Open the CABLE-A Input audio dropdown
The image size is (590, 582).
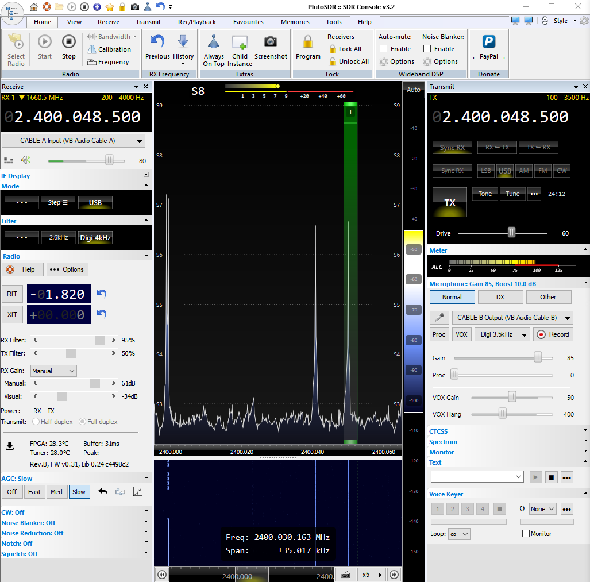(x=74, y=141)
